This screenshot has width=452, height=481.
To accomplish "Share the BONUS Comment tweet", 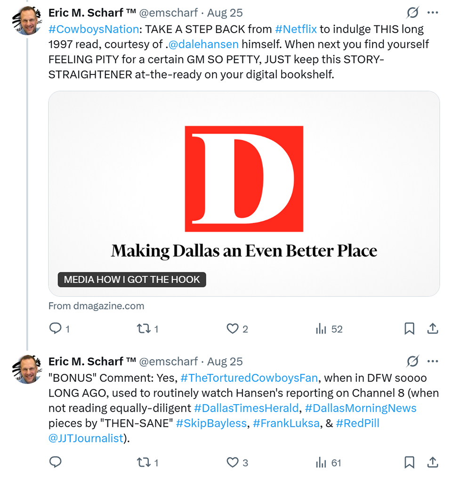I will [433, 463].
